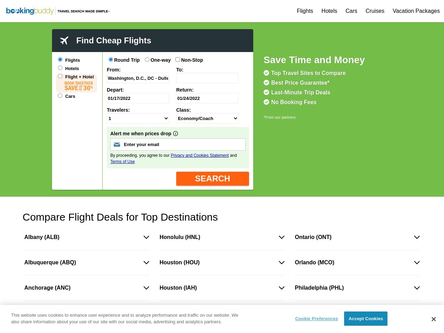Select the One-way radio button

coord(147,60)
